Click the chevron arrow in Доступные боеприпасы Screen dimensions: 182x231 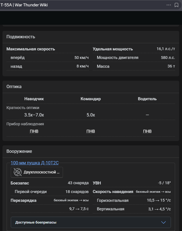coord(163,222)
